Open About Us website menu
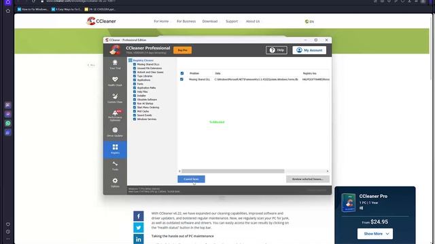This screenshot has height=244, width=435. pos(253,21)
